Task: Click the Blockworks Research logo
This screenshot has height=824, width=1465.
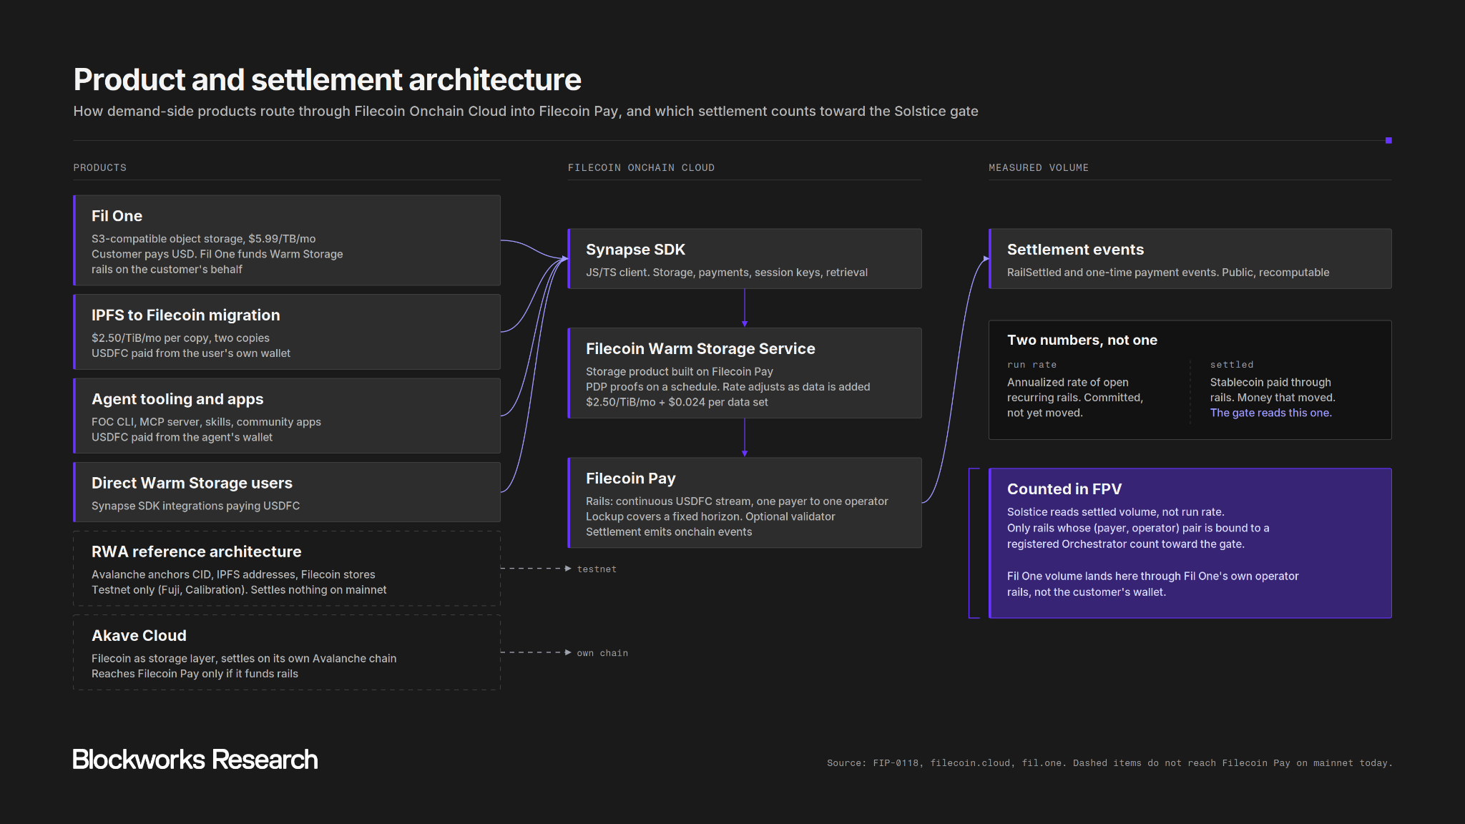Action: (x=195, y=760)
